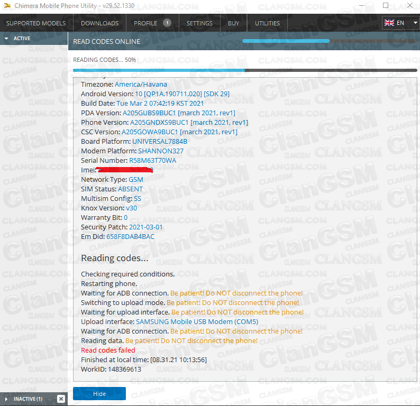Select the serial number R58M63T70WA
Screen dimensions: 420x406
coord(153,160)
